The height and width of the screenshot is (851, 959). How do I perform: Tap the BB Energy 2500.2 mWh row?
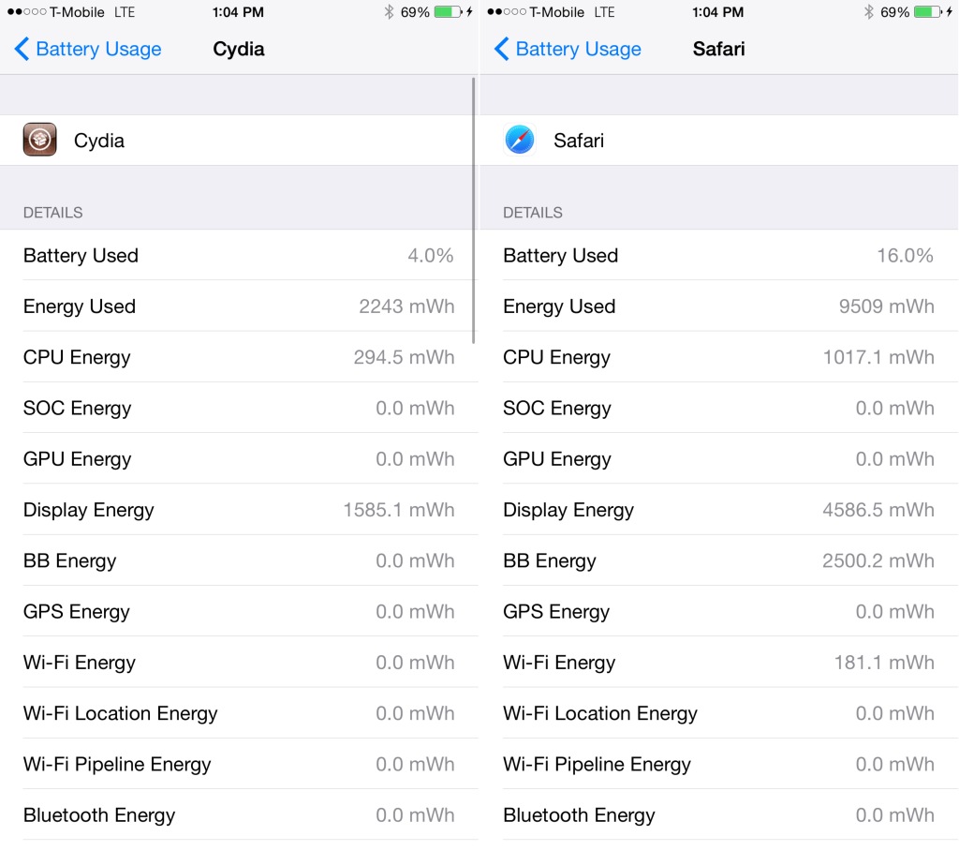tap(718, 560)
